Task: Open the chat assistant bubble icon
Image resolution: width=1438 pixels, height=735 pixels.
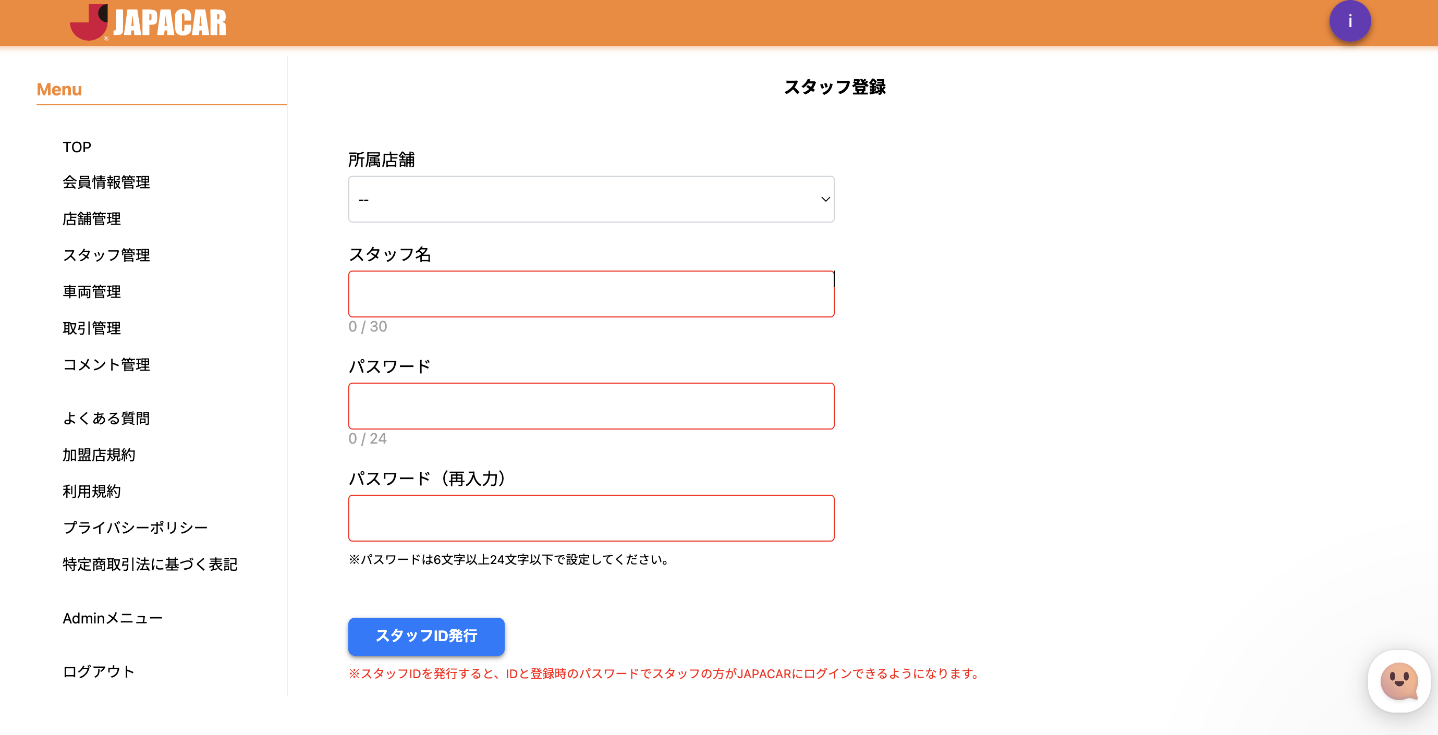Action: click(x=1398, y=680)
